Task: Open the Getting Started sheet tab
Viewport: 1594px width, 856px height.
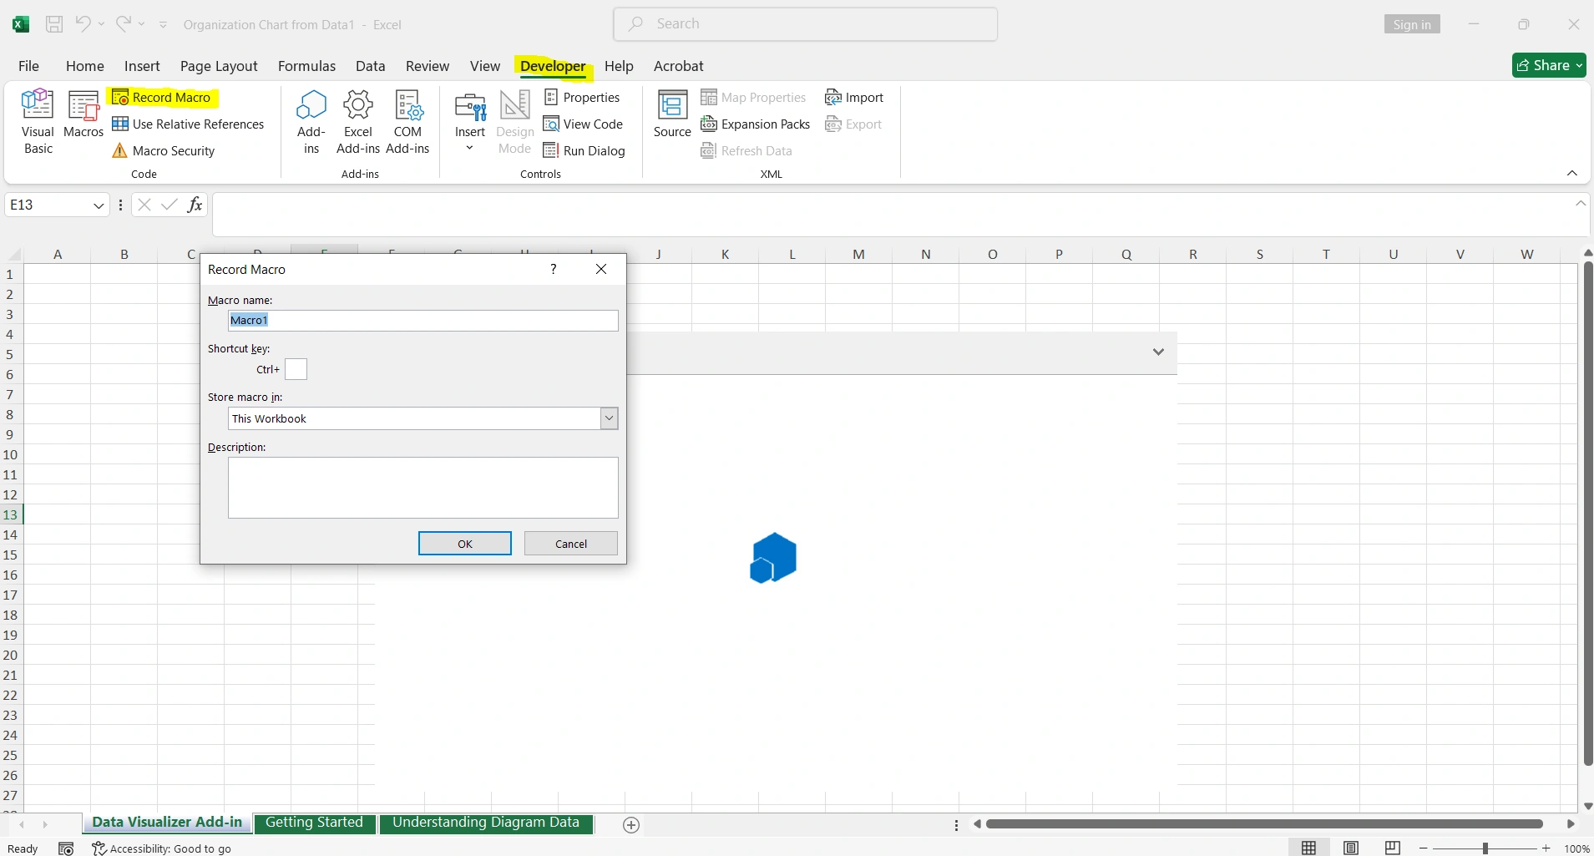Action: [314, 822]
